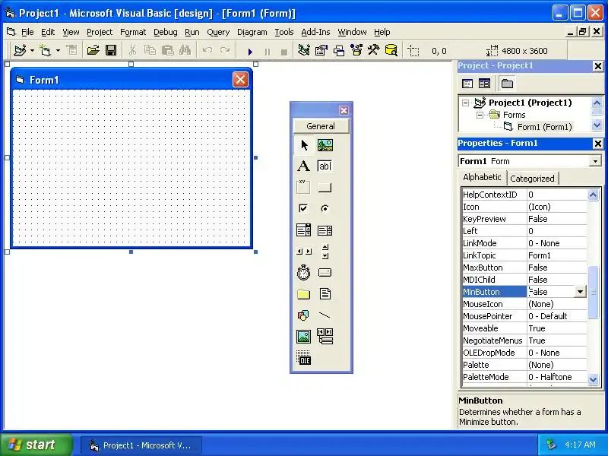
Task: Click the General toolbox tab button
Action: pos(321,126)
